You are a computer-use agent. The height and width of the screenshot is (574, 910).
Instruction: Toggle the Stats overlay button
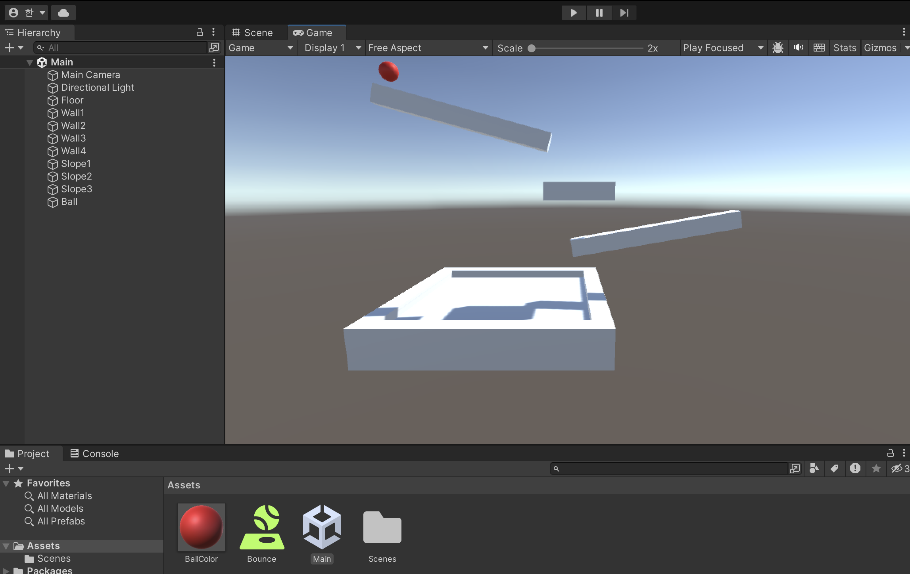[845, 48]
